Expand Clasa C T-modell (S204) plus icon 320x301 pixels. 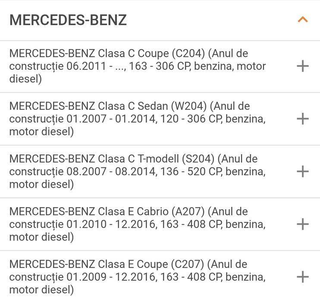(x=303, y=171)
